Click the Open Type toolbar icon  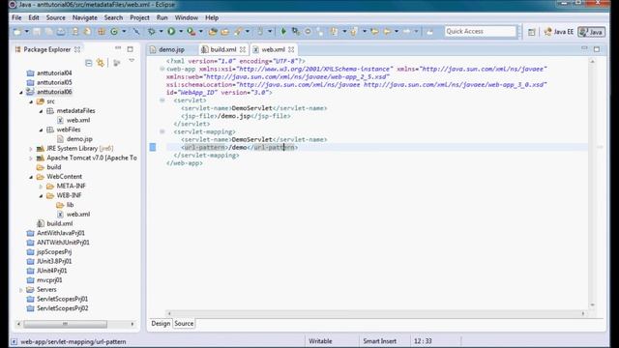pos(213,32)
